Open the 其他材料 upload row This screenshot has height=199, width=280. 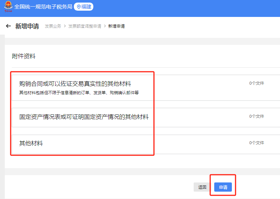pyautogui.click(x=146, y=144)
